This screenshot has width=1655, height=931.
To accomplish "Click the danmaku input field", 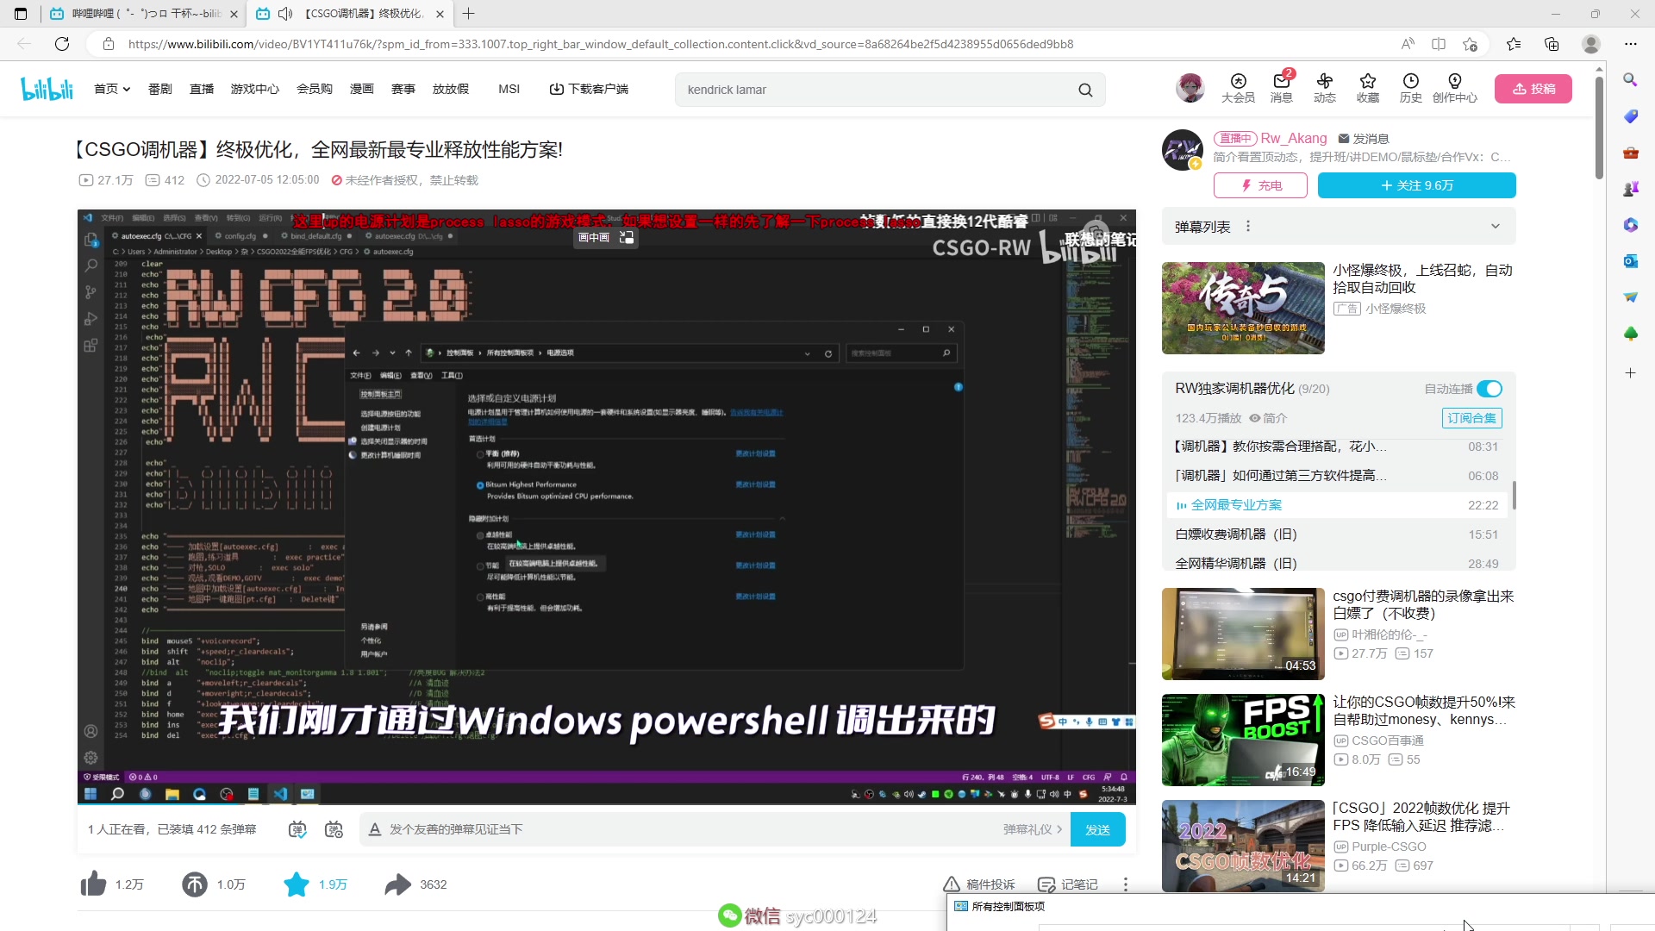I will tap(690, 829).
